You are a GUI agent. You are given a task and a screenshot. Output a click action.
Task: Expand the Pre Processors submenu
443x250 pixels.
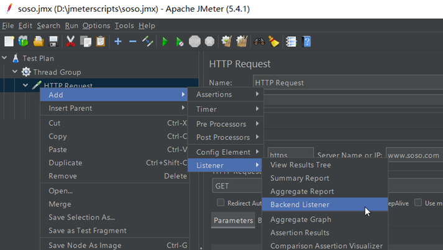[226, 124]
